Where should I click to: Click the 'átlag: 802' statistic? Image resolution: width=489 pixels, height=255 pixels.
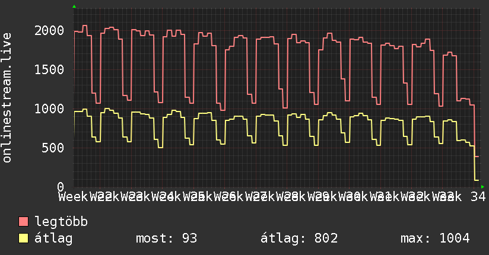point(299,238)
